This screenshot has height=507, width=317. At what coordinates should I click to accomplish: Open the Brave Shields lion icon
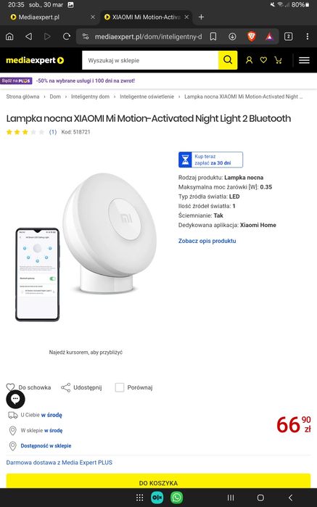[251, 36]
